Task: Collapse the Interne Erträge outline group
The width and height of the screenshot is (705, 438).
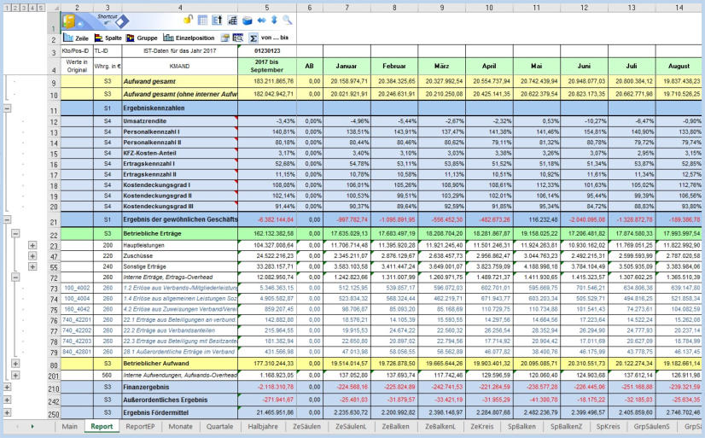Action: click(16, 277)
